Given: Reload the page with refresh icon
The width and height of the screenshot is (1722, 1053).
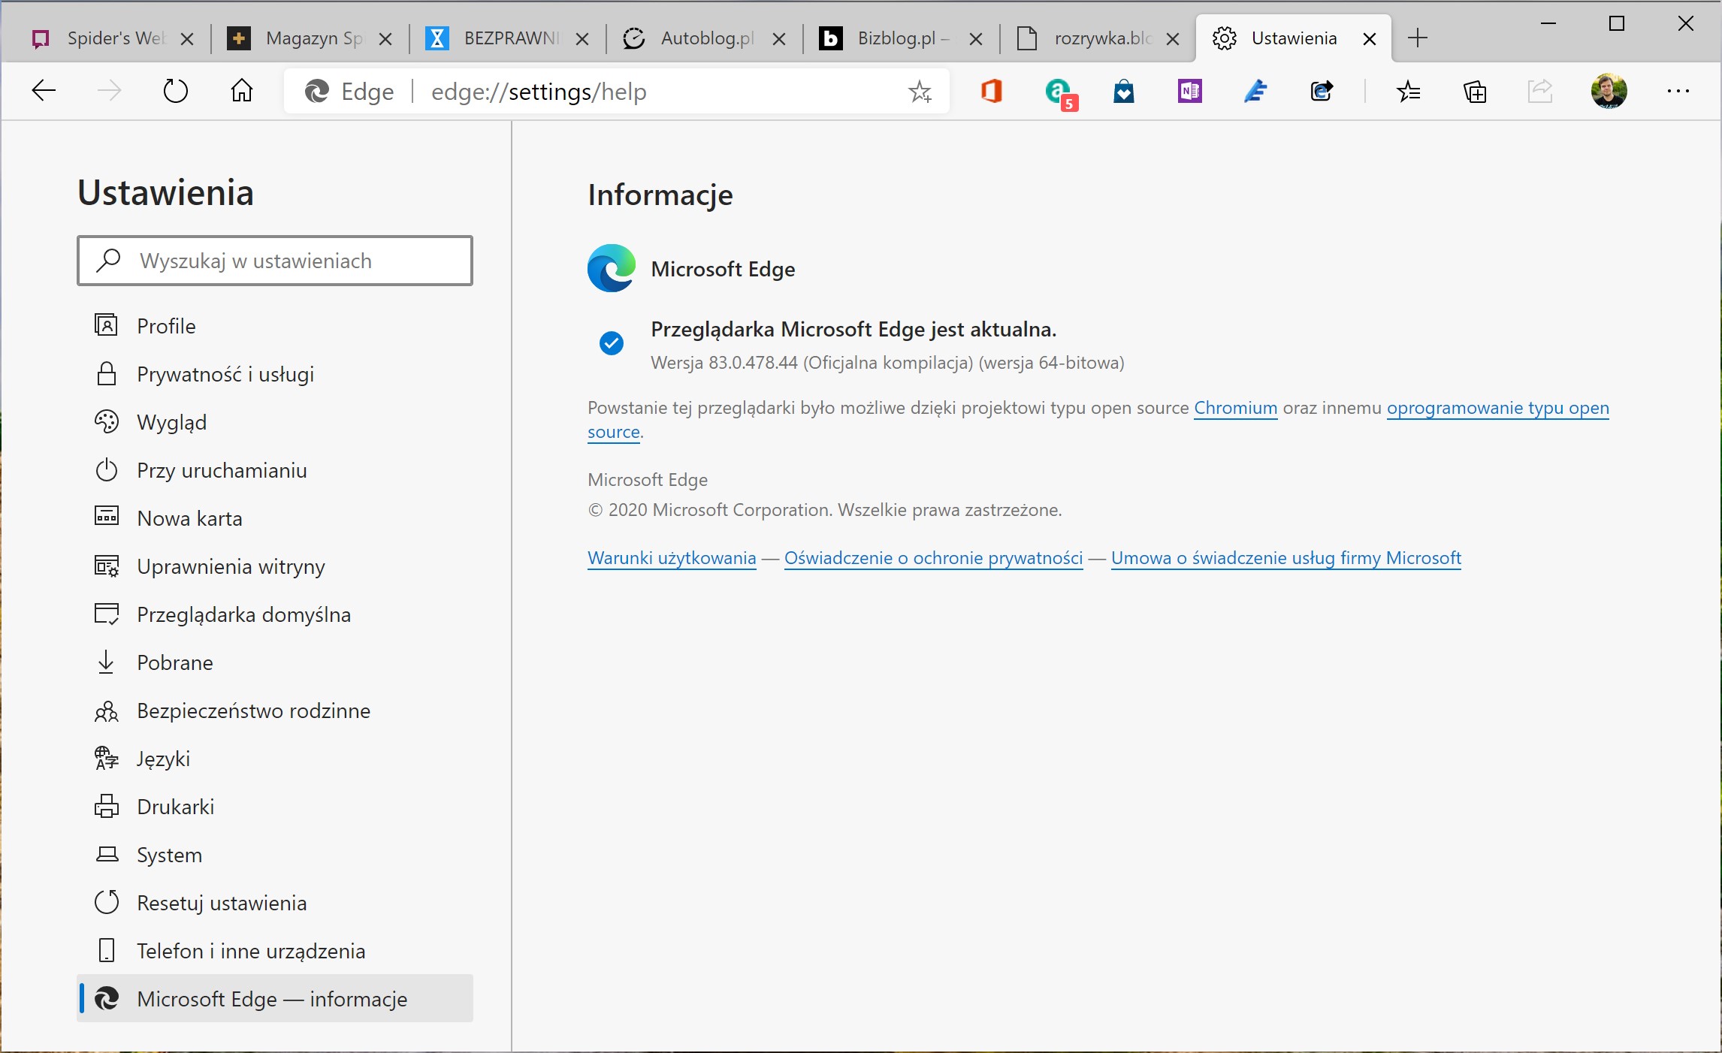Looking at the screenshot, I should 175,92.
